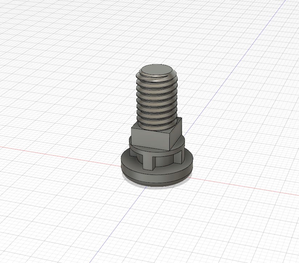299x263 pixels.
Task: Select the front vertical rib above the base disc
Action: [147, 162]
